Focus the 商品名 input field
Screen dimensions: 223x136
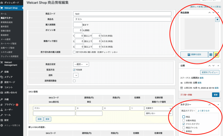(x=122, y=19)
